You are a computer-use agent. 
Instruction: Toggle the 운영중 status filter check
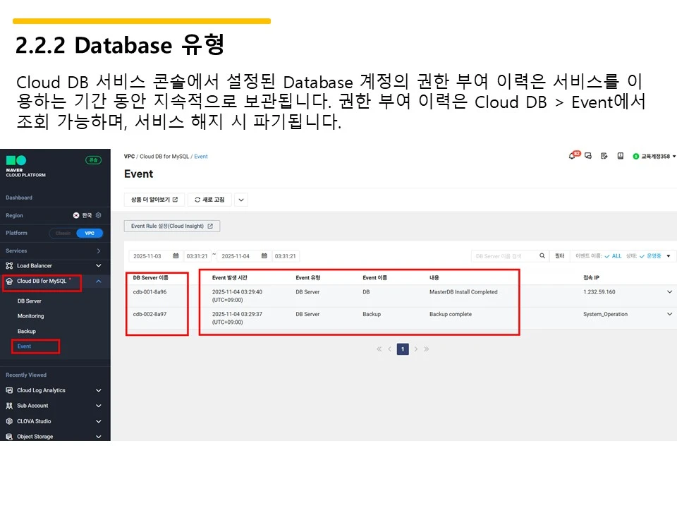642,256
